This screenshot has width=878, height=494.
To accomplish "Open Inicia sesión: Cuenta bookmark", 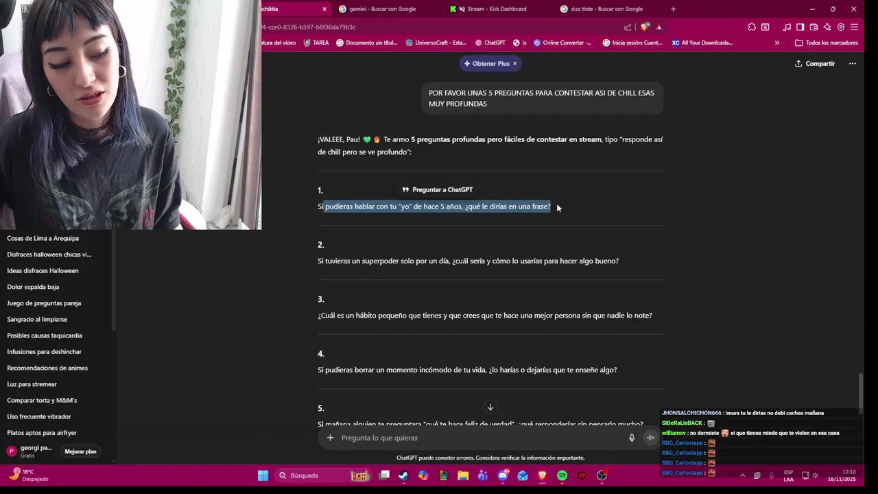I will [632, 43].
